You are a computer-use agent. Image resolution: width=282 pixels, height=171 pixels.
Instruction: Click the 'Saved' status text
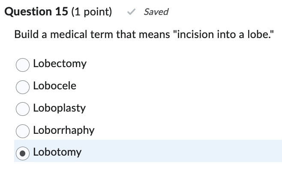[156, 12]
